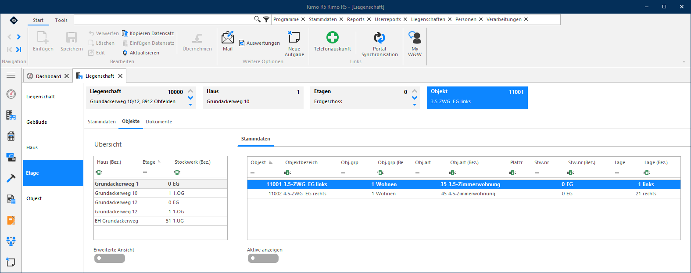The width and height of the screenshot is (691, 273).
Task: Open the hammer sidebar module icon
Action: click(11, 178)
